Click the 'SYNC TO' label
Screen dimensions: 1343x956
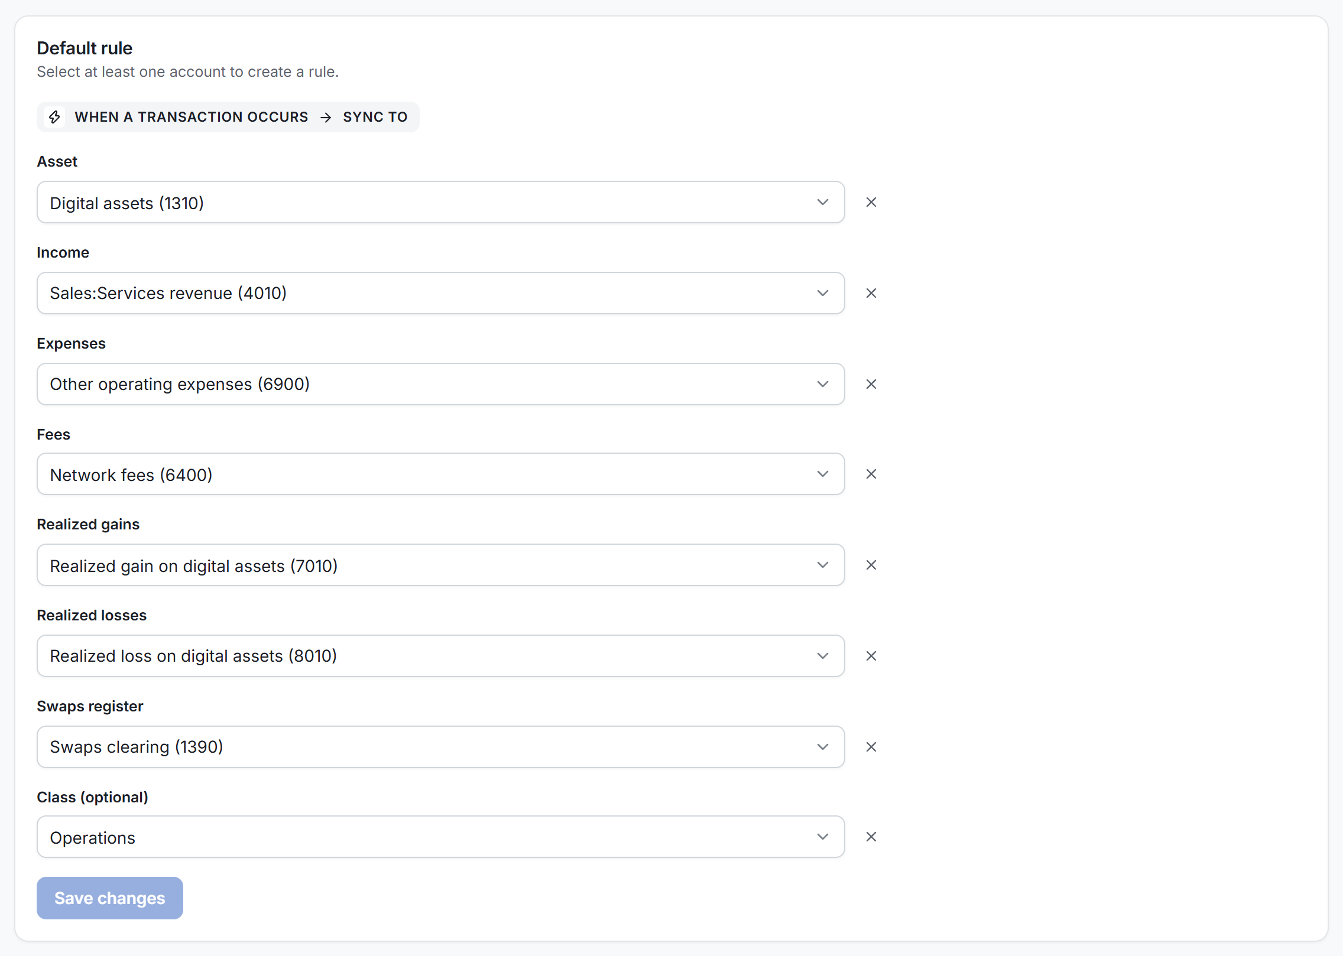375,117
